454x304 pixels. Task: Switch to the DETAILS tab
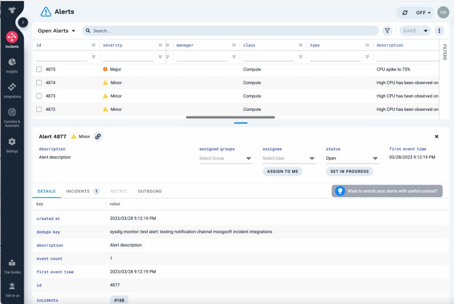click(x=47, y=191)
